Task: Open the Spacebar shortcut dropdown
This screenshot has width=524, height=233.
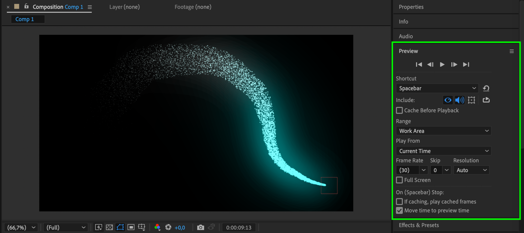Action: coord(437,88)
